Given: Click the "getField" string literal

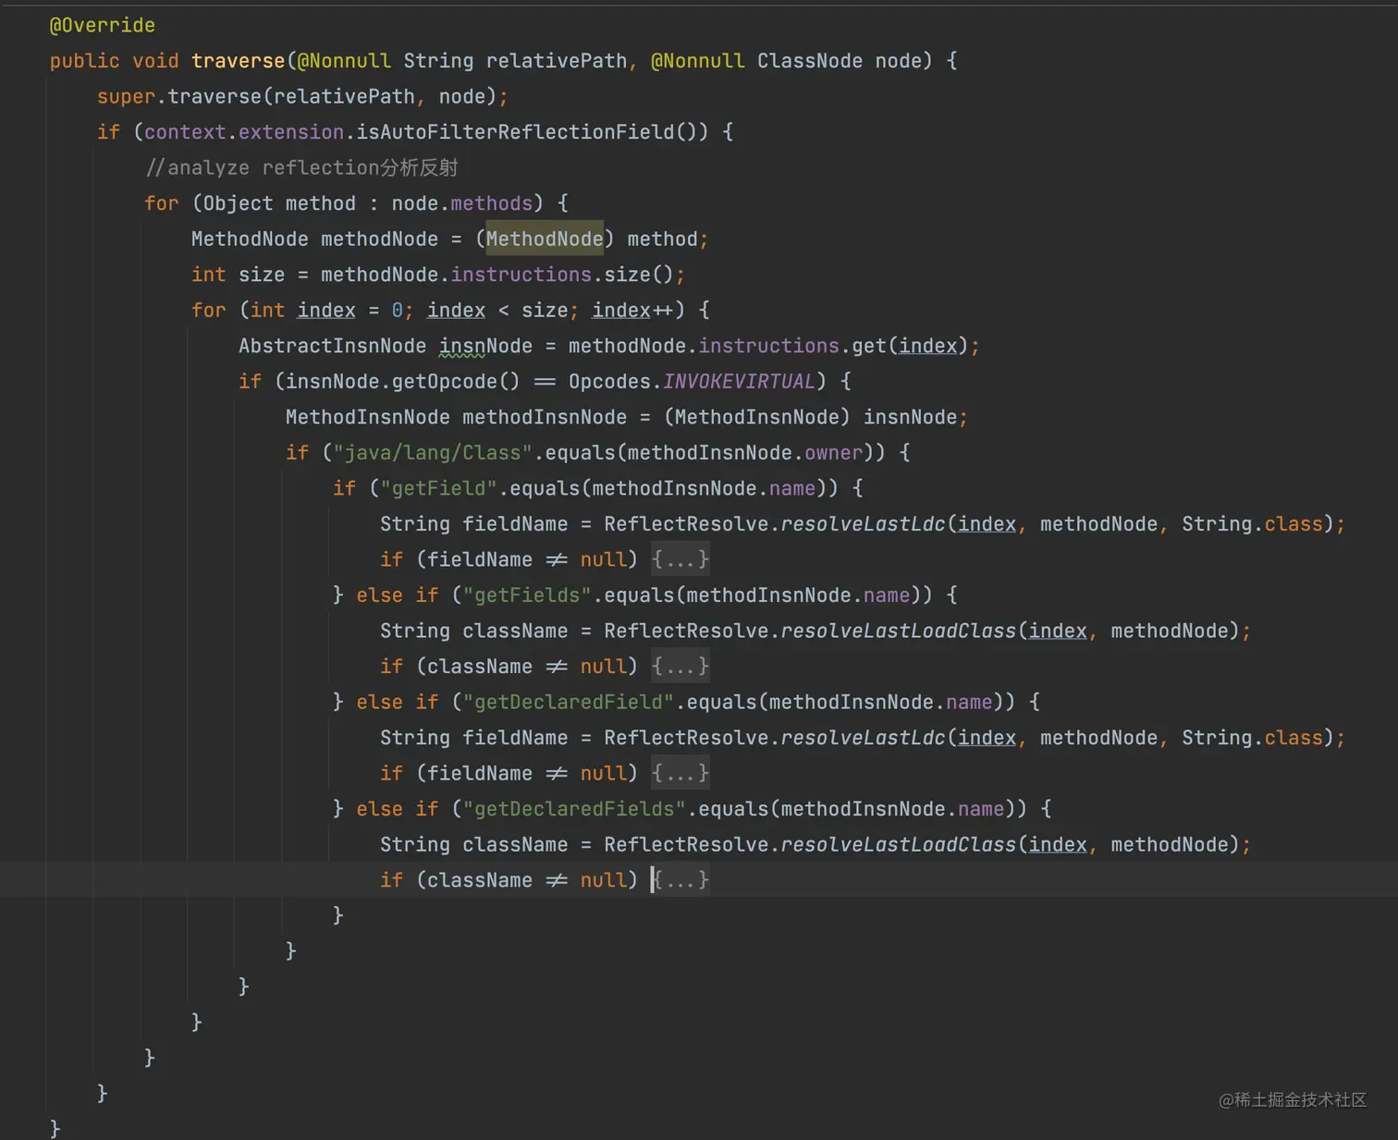Looking at the screenshot, I should pos(438,488).
